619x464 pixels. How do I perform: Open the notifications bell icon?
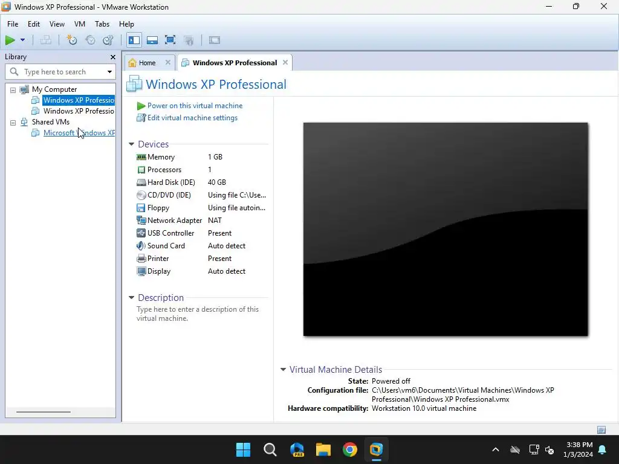603,449
